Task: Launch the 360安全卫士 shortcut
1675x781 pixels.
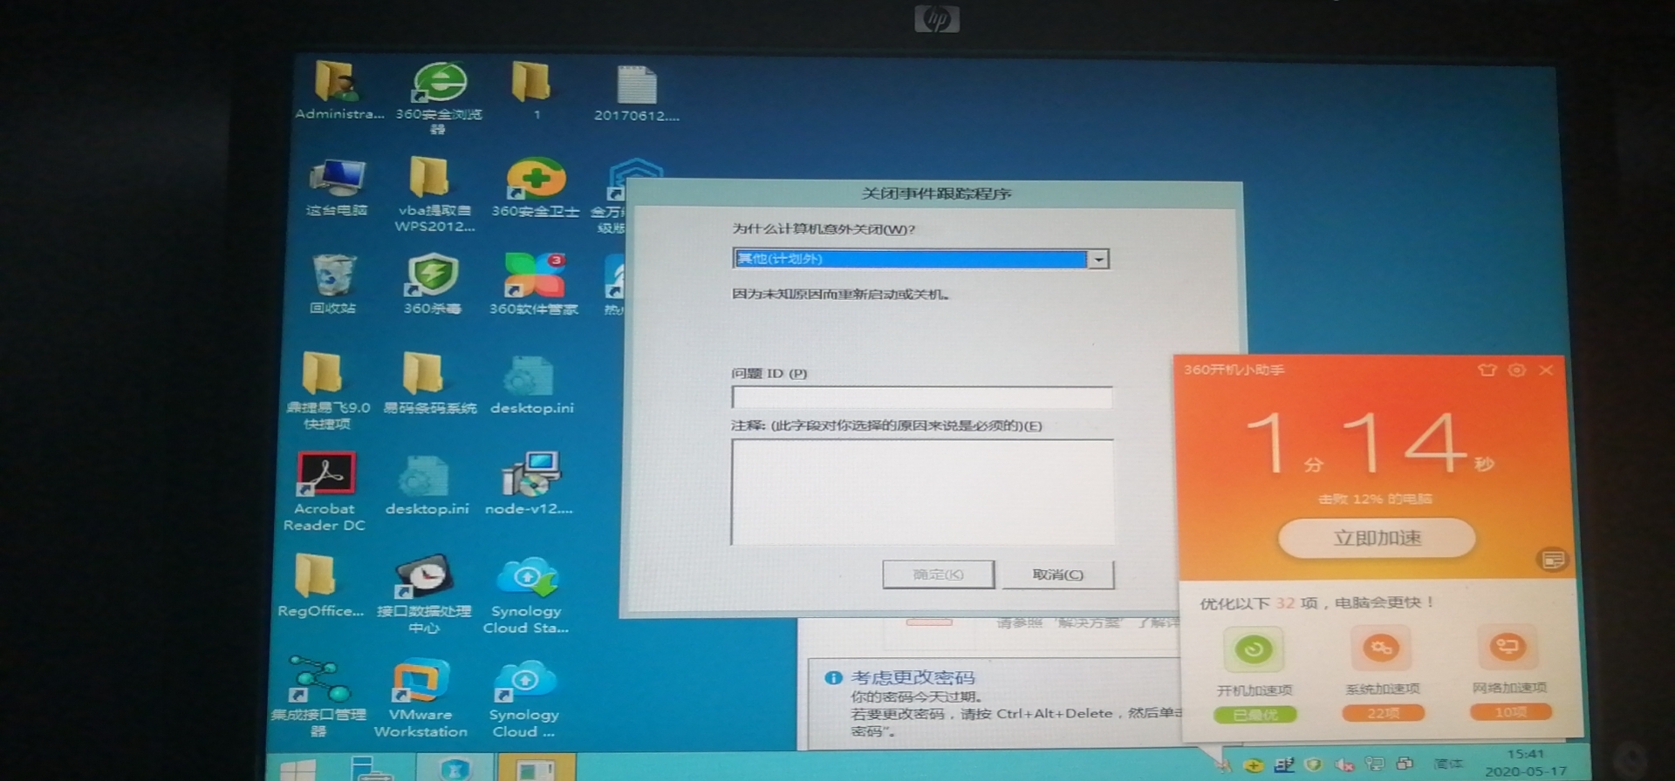Action: (x=535, y=187)
